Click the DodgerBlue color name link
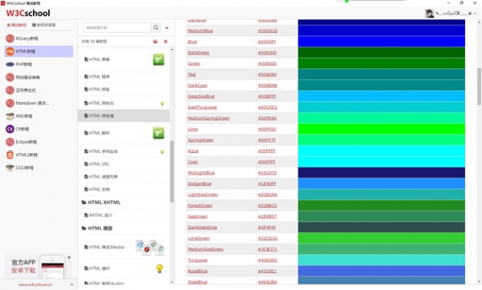The image size is (482, 290). coord(200,184)
